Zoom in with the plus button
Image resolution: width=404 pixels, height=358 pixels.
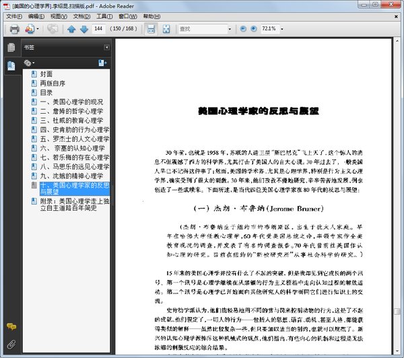pyautogui.click(x=254, y=29)
